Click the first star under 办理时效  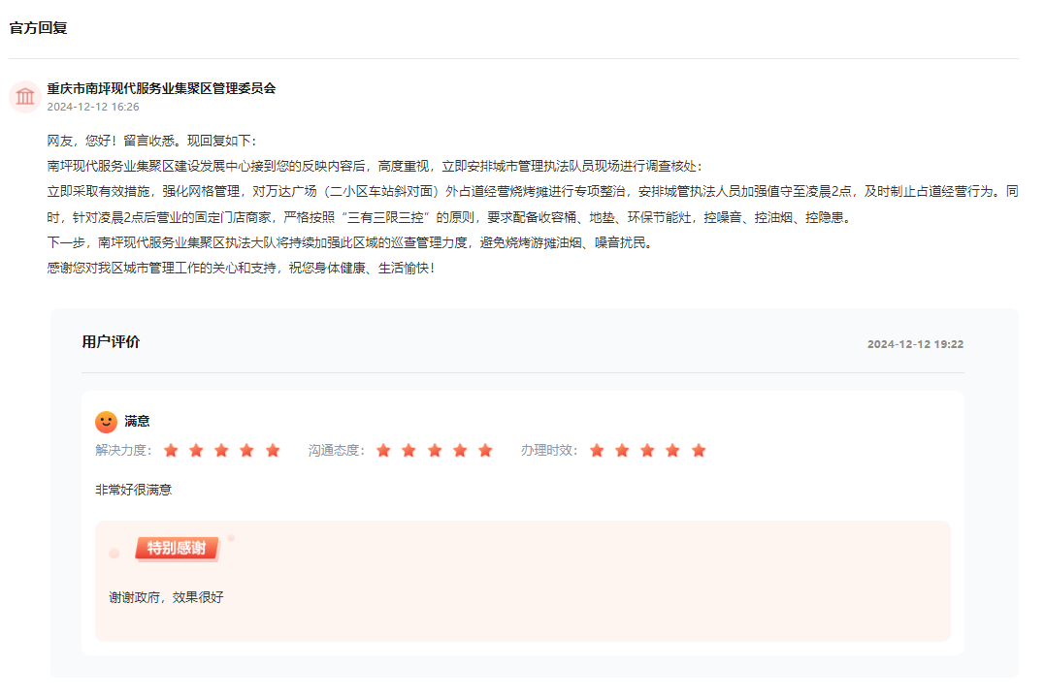click(x=597, y=450)
